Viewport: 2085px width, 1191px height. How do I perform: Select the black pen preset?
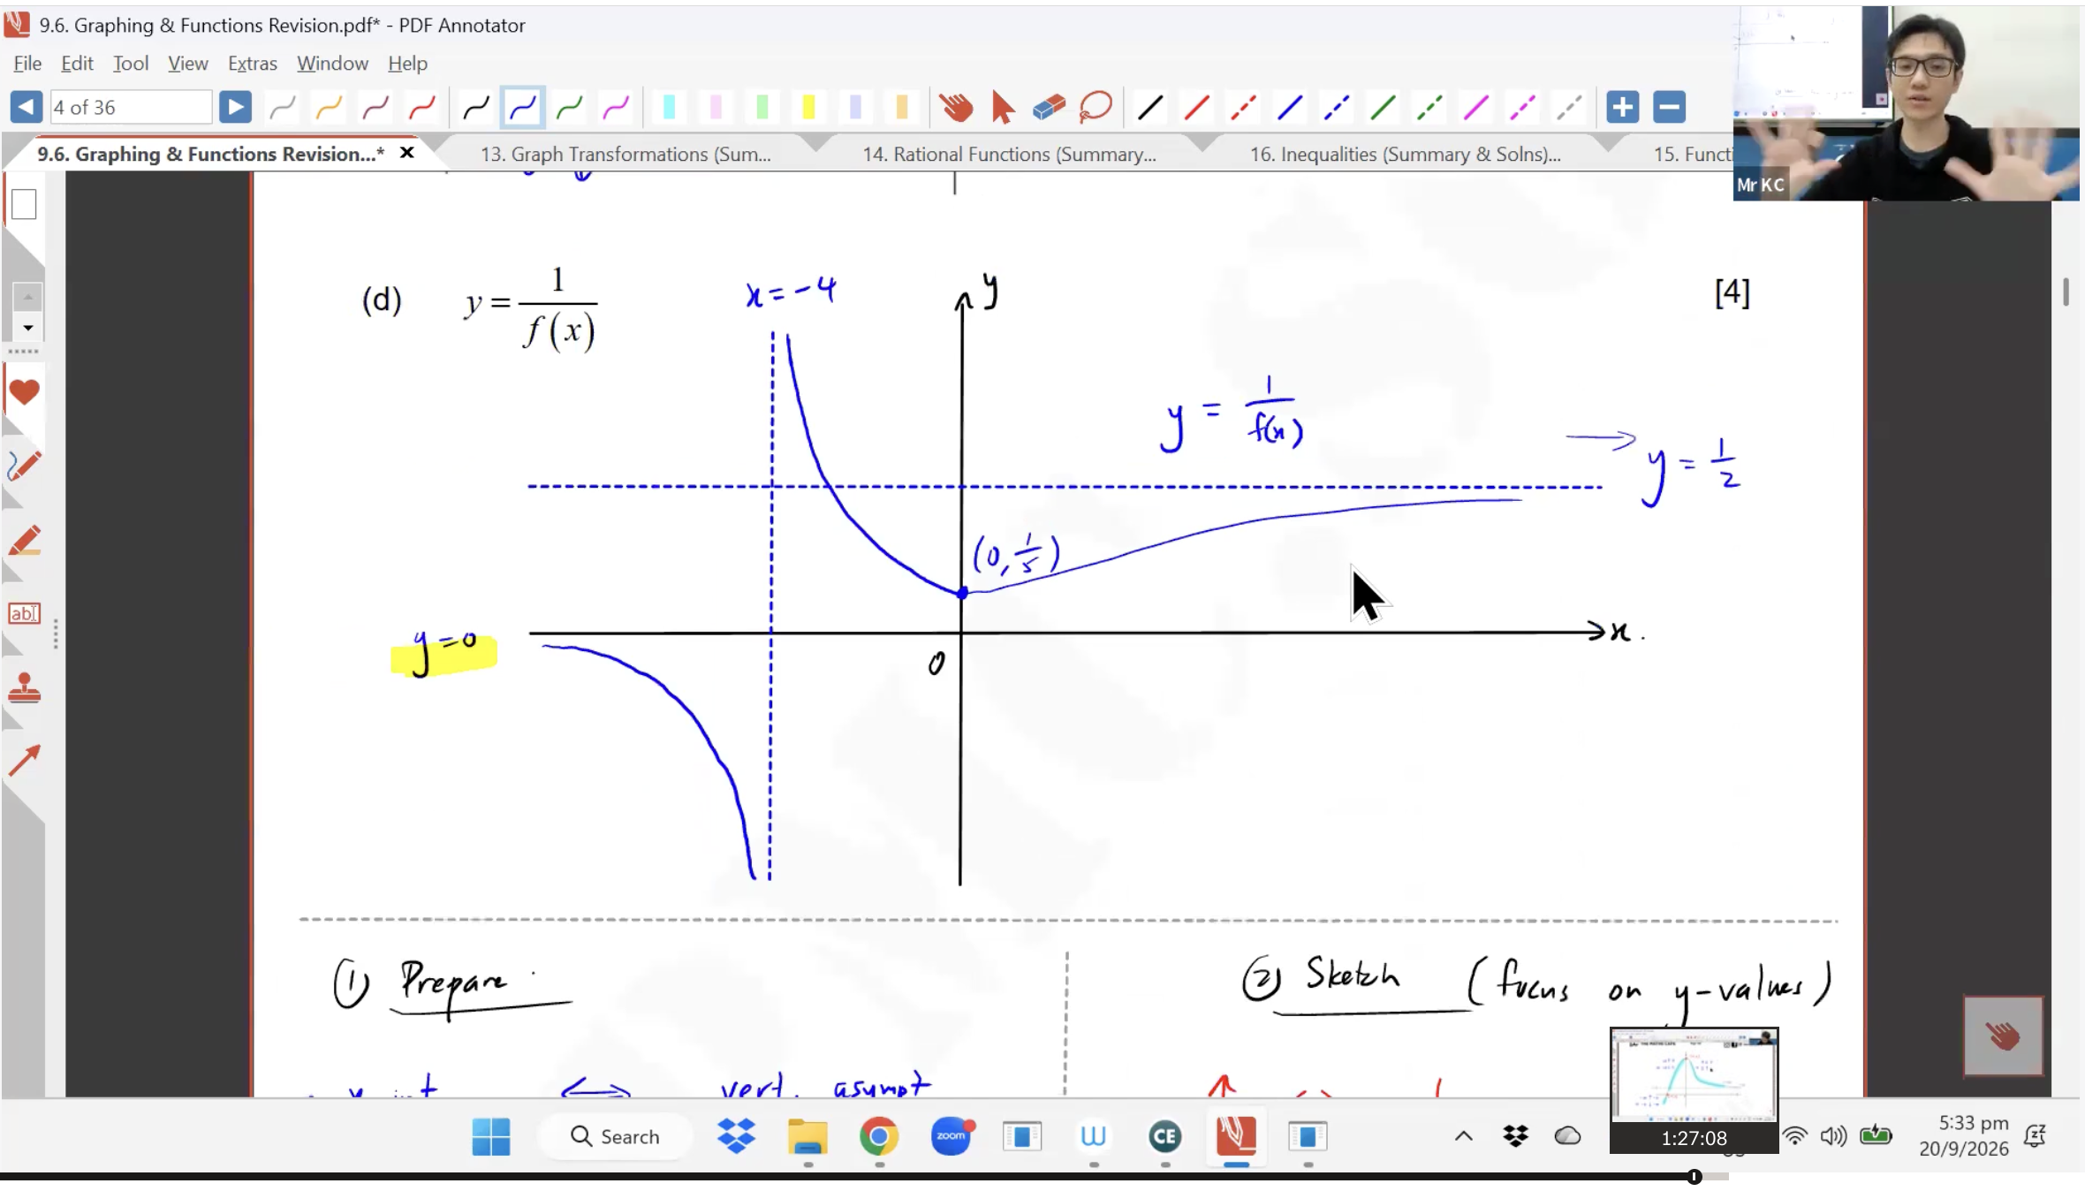pos(476,108)
